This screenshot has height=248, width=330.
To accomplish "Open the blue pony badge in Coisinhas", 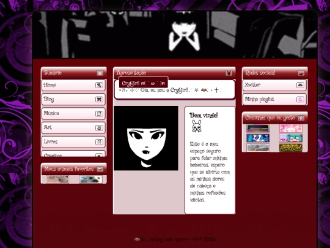I will tap(258, 138).
